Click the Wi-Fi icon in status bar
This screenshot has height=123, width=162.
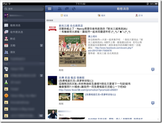pos(9,4)
